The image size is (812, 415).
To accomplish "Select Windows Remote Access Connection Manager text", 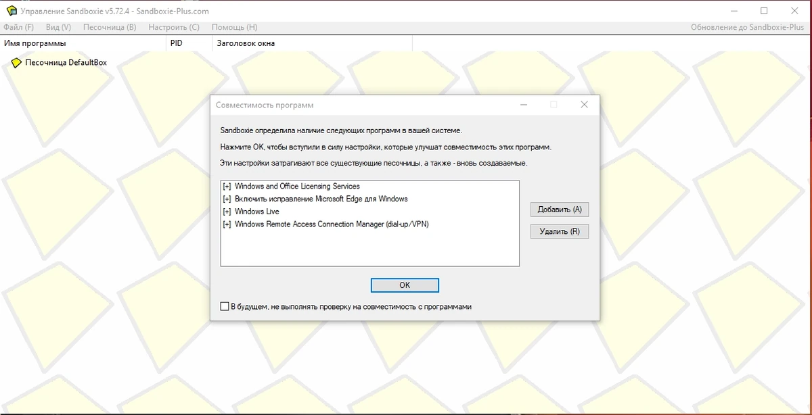I will pyautogui.click(x=332, y=224).
